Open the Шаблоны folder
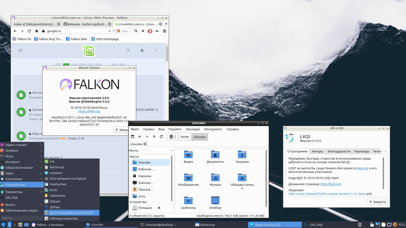Screen dimensions: 406x228 (x=188, y=203)
